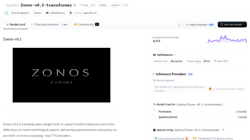Switch to the Model card tab

coord(16,24)
